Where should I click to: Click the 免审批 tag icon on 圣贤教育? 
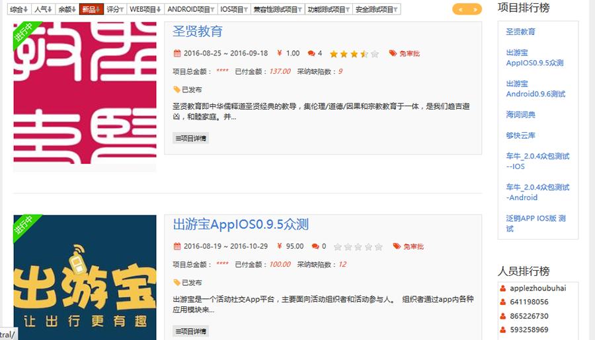tap(393, 53)
